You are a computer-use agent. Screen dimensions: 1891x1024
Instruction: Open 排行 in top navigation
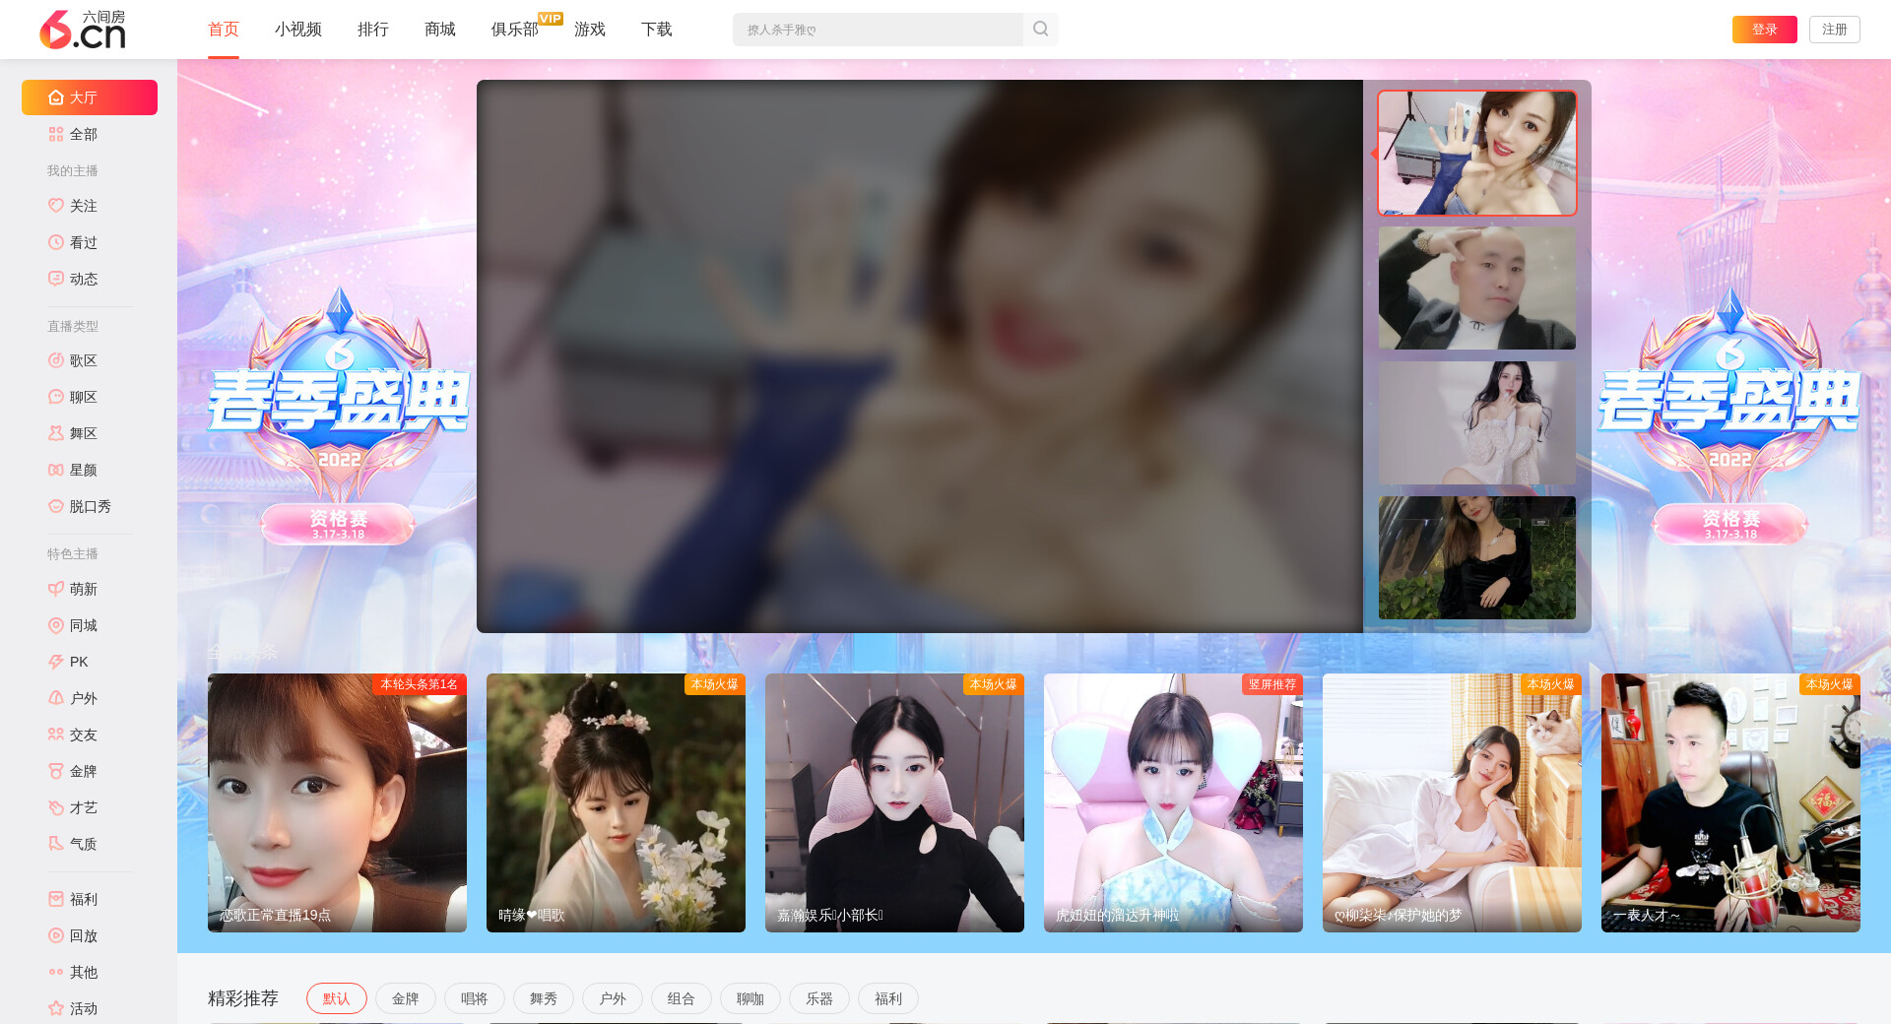pos(372,30)
